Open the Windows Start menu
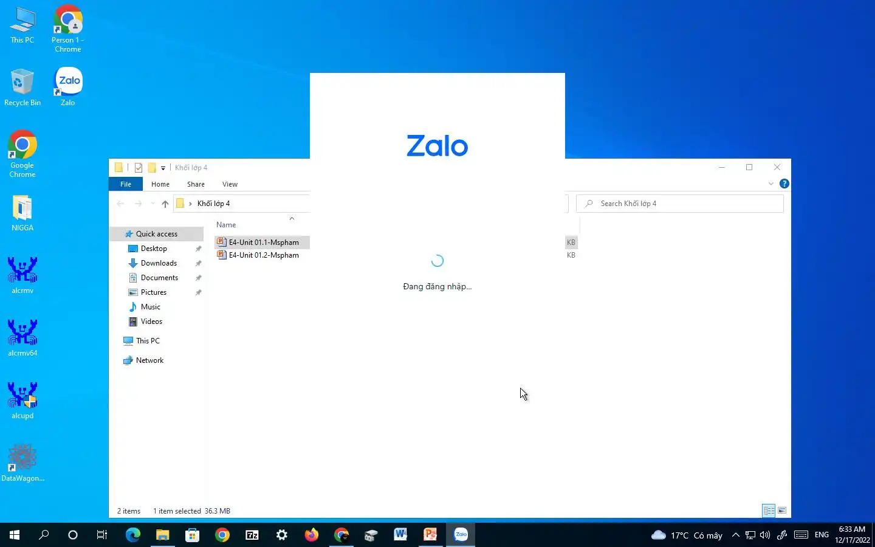The height and width of the screenshot is (547, 875). tap(15, 535)
